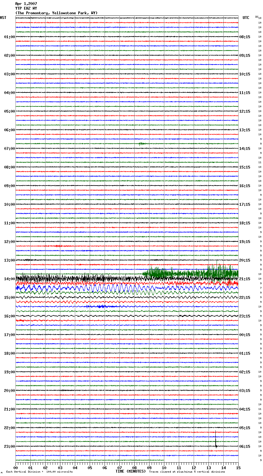Click the 19:00 MST time label

[10, 372]
